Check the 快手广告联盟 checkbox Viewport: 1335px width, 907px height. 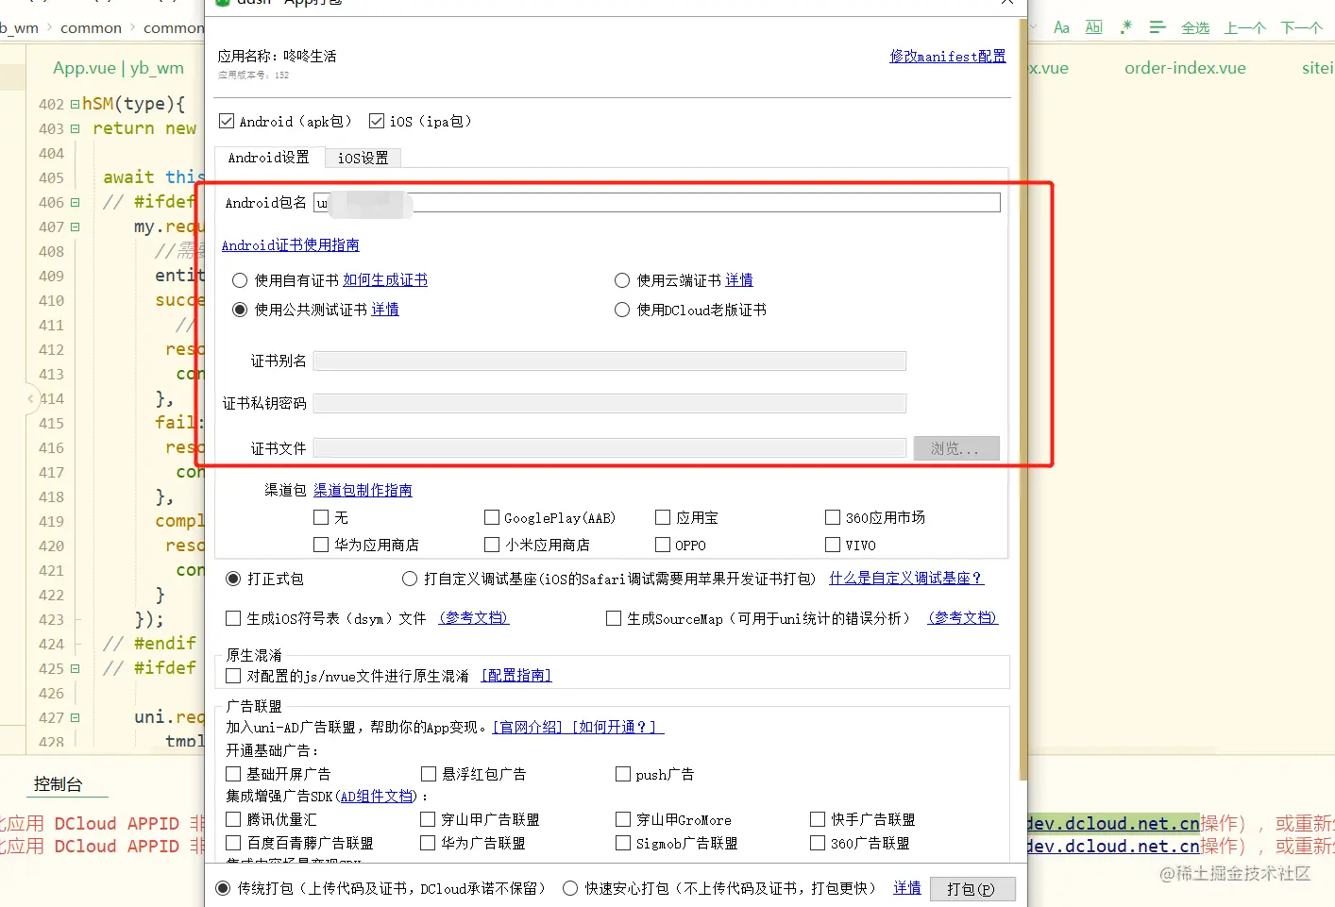(x=818, y=819)
